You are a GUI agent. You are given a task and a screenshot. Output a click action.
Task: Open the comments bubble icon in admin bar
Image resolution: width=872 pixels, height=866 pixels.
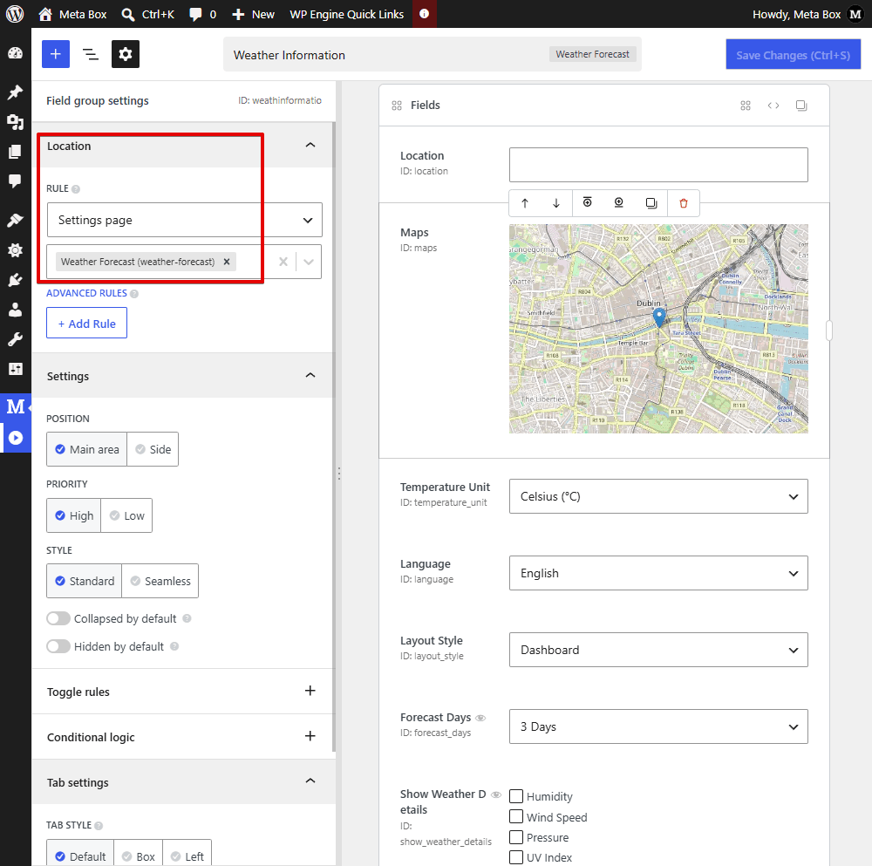pos(195,15)
